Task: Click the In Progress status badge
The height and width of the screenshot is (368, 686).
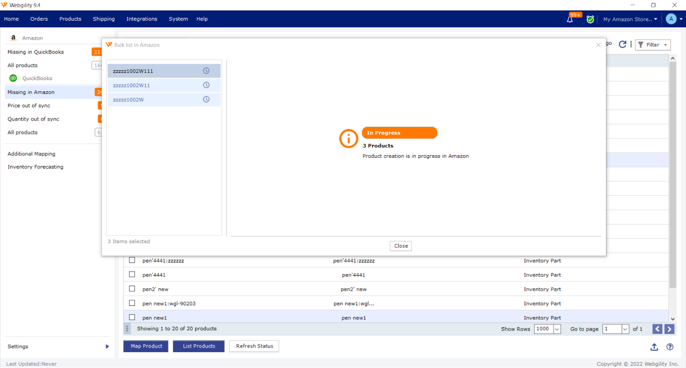Action: point(400,133)
